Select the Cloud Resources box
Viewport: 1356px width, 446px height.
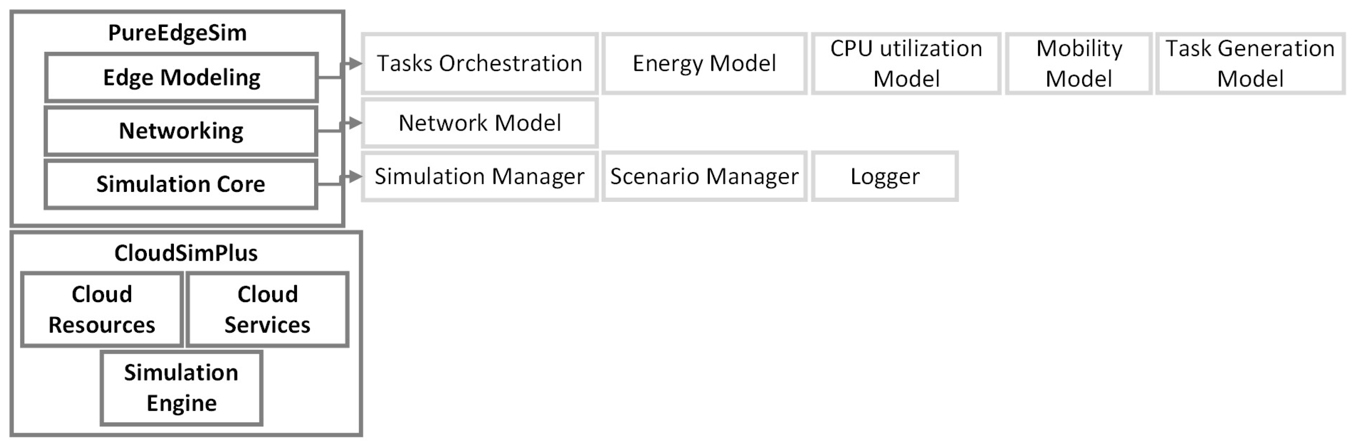click(x=102, y=309)
